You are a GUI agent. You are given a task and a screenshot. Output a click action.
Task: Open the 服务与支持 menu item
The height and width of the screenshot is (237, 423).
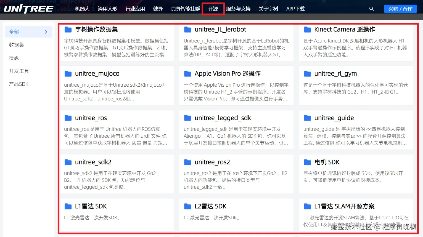click(238, 9)
